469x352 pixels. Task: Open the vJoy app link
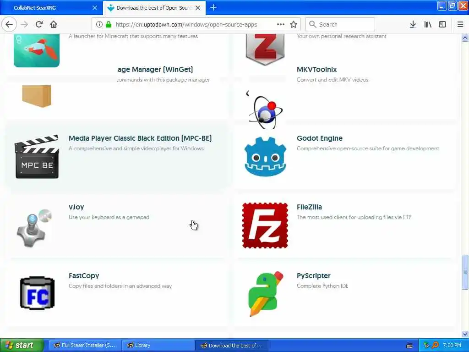(76, 207)
